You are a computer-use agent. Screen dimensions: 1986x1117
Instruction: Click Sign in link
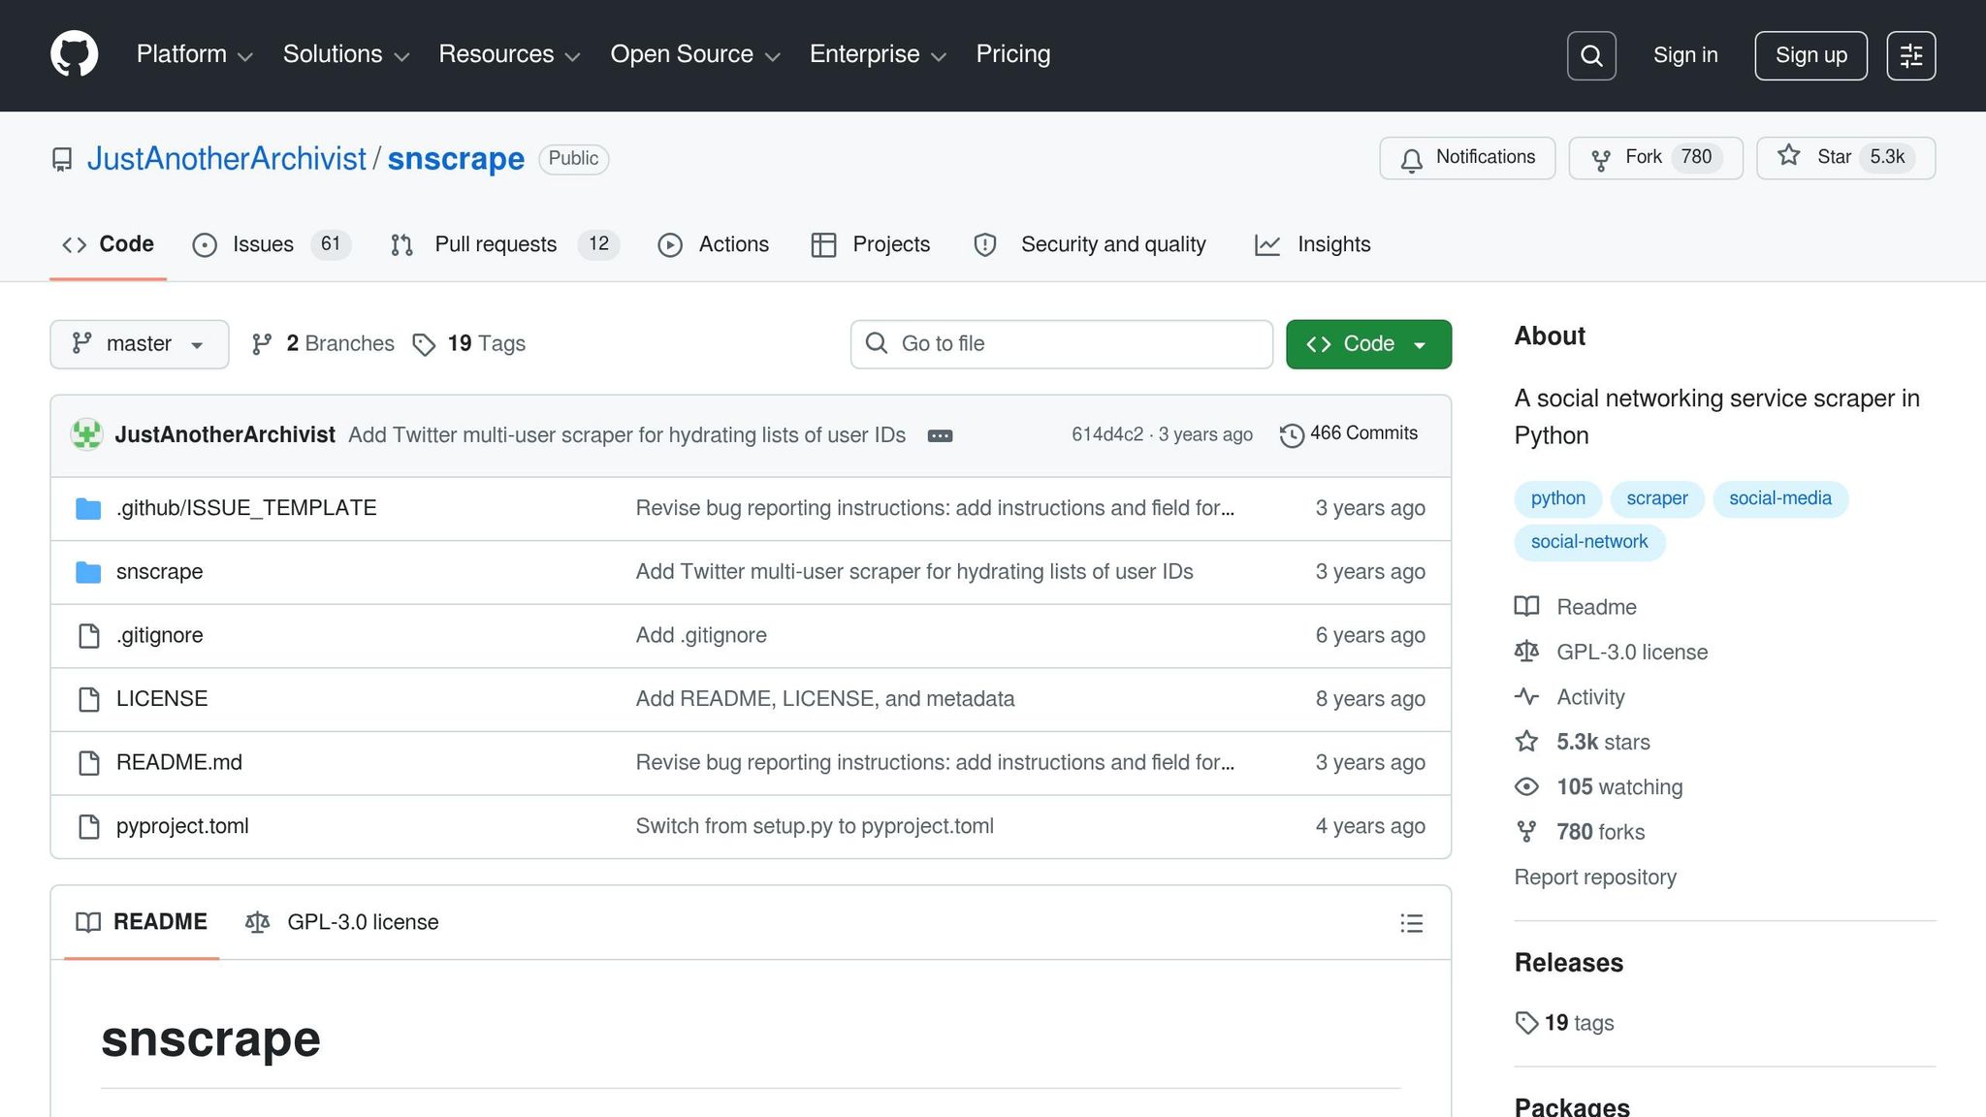click(1685, 55)
